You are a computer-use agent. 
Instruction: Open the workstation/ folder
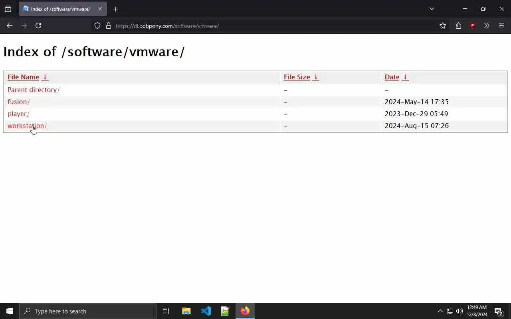27,126
